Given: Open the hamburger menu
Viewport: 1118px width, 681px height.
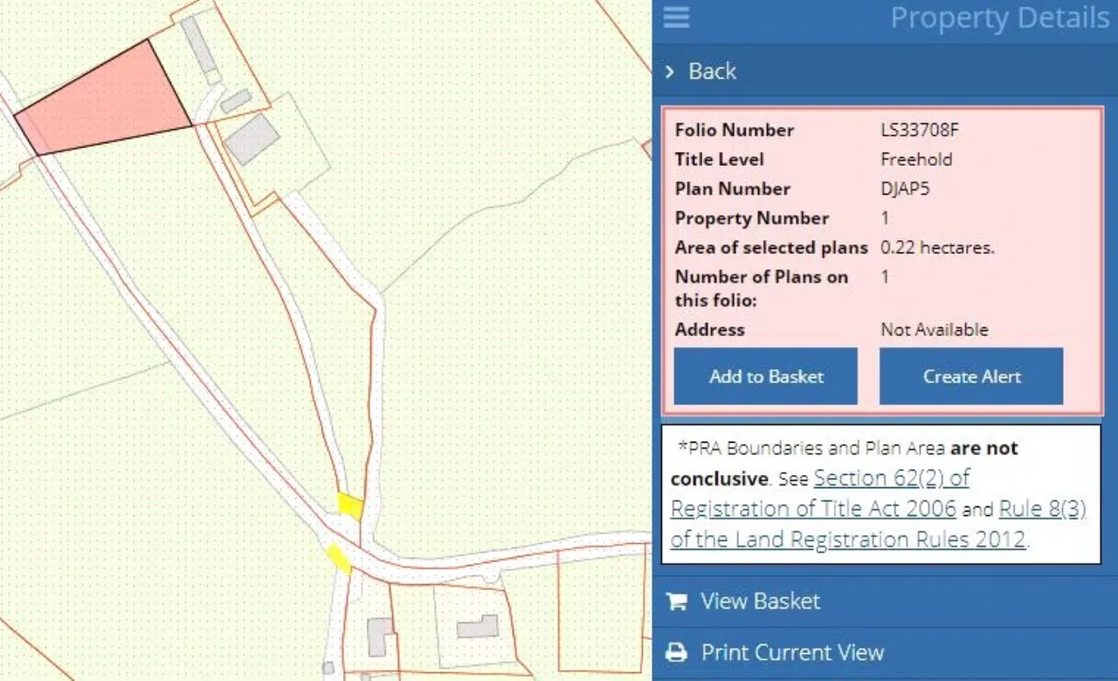Looking at the screenshot, I should point(676,17).
